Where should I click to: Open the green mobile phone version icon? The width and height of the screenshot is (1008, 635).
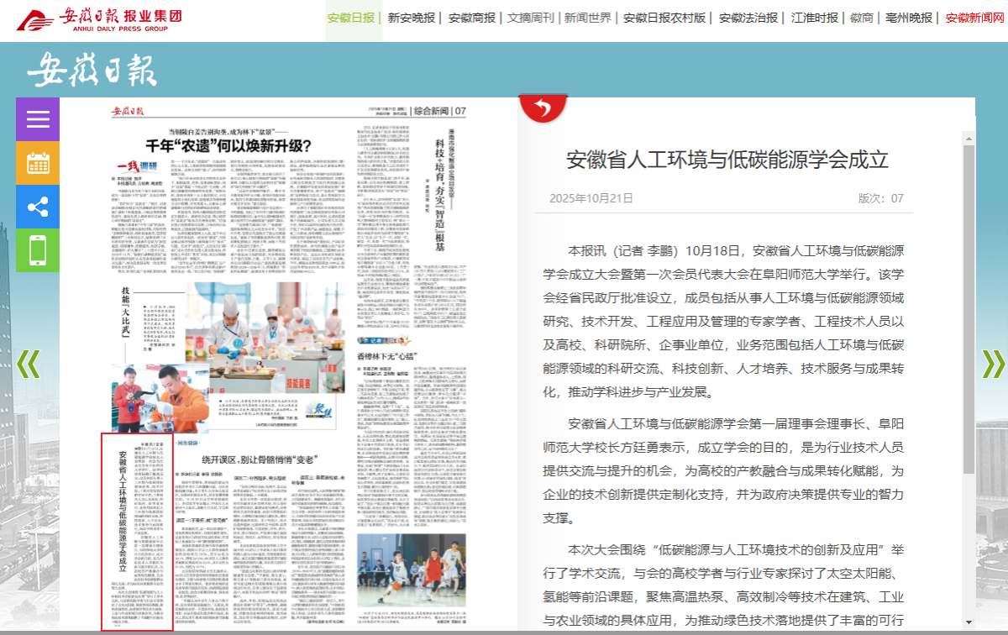(38, 250)
